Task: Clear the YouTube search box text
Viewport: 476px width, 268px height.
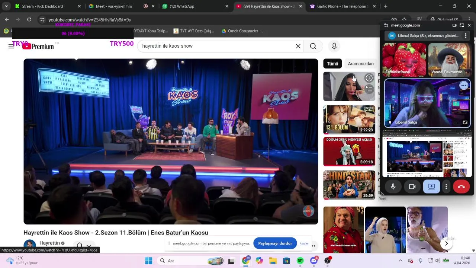Action: (298, 46)
